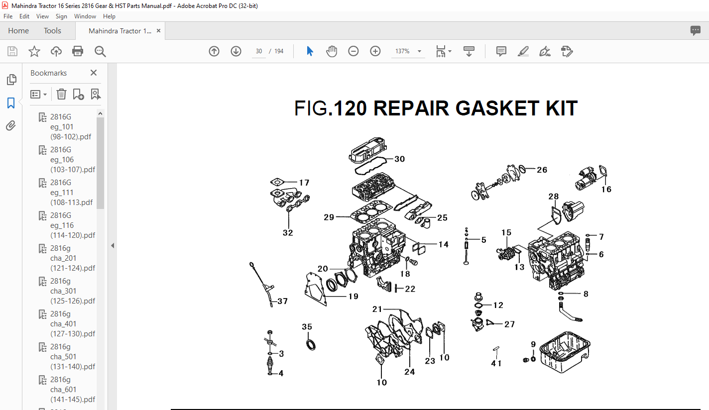709x410 pixels.
Task: Open bookmark 2816G eg_106 (103-107).pdf
Action: [73, 159]
